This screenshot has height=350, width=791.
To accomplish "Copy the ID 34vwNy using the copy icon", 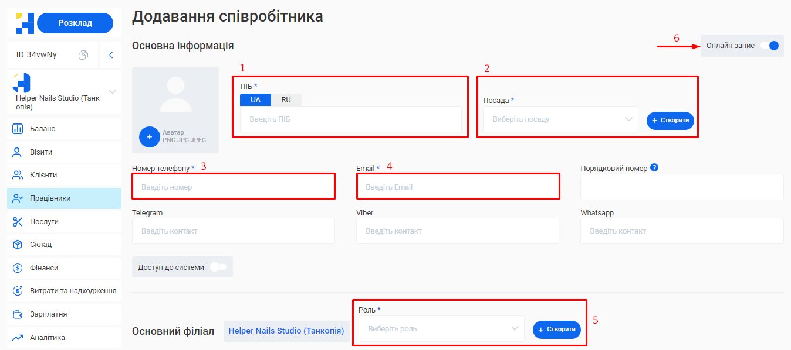I will (x=83, y=54).
